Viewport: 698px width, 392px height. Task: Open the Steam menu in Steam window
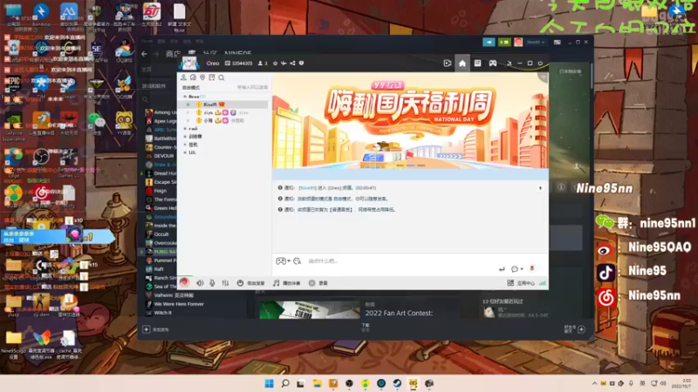(x=147, y=41)
